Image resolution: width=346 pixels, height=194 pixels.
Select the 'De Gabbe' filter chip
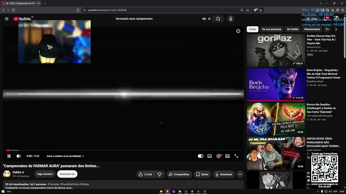point(293,29)
